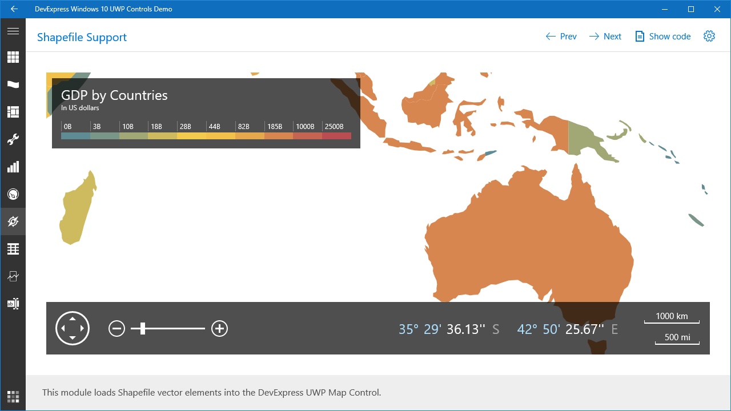Pan the map up with top arrow
The image size is (731, 411).
[x=73, y=318]
